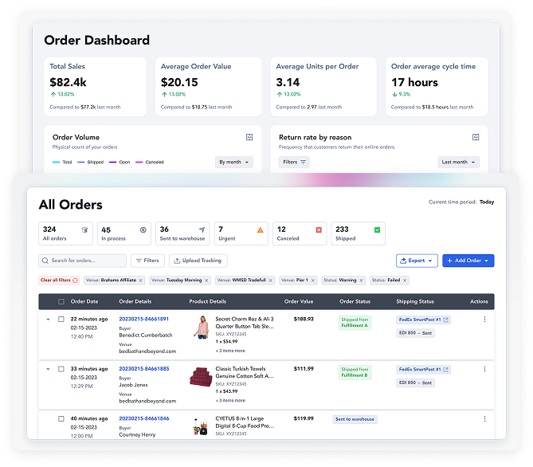This screenshot has width=533, height=467.
Task: Click the Sent to warehouse status badge
Action: pyautogui.click(x=355, y=419)
